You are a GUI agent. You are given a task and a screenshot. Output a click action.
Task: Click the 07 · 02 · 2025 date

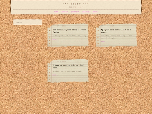(x=108, y=26)
